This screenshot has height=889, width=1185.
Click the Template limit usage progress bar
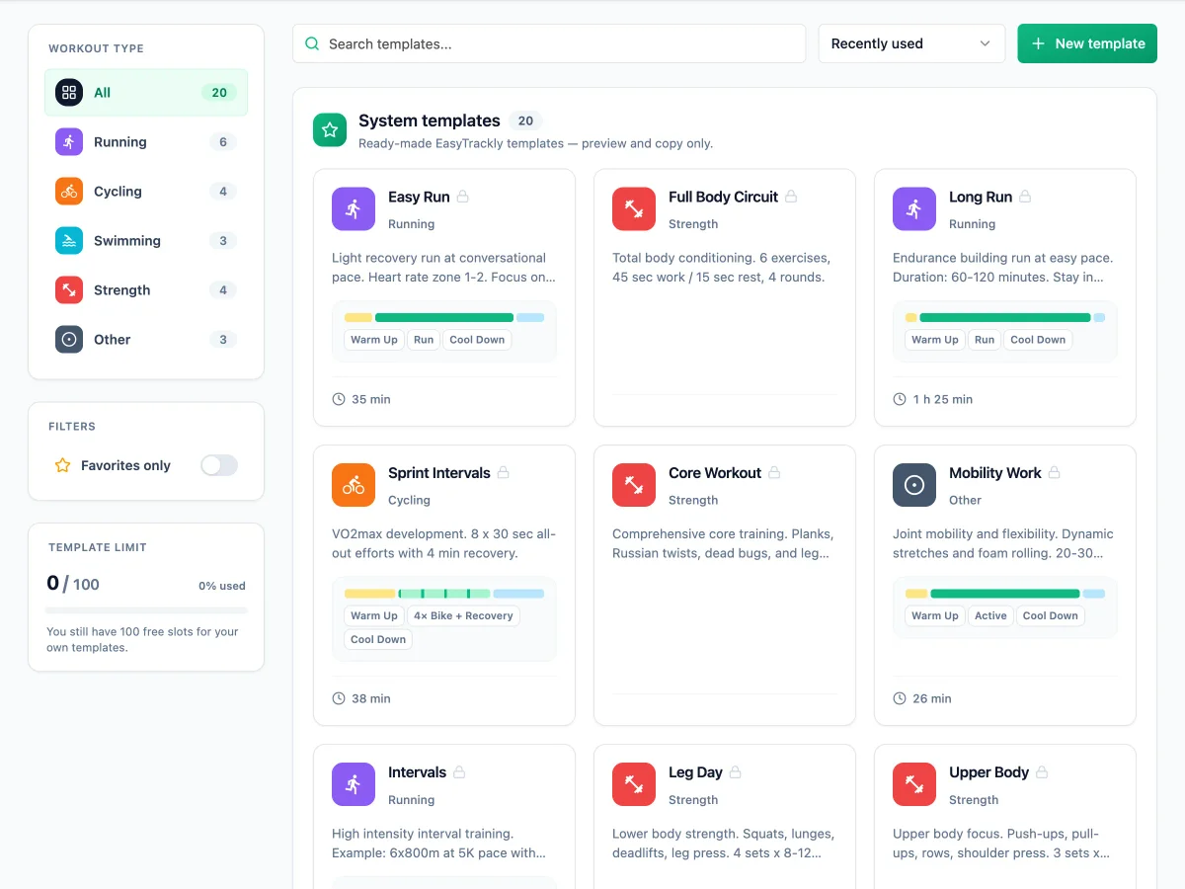coord(146,610)
